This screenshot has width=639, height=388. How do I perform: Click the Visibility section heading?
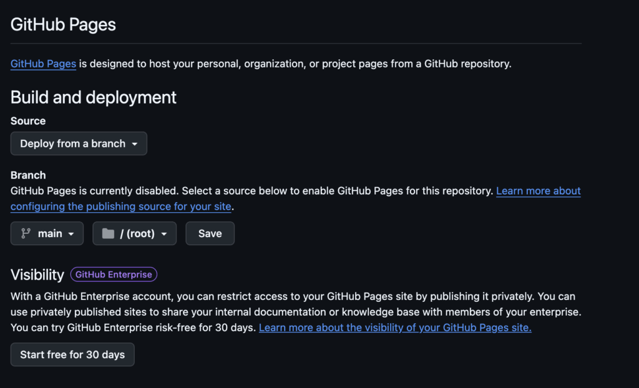[x=37, y=274]
